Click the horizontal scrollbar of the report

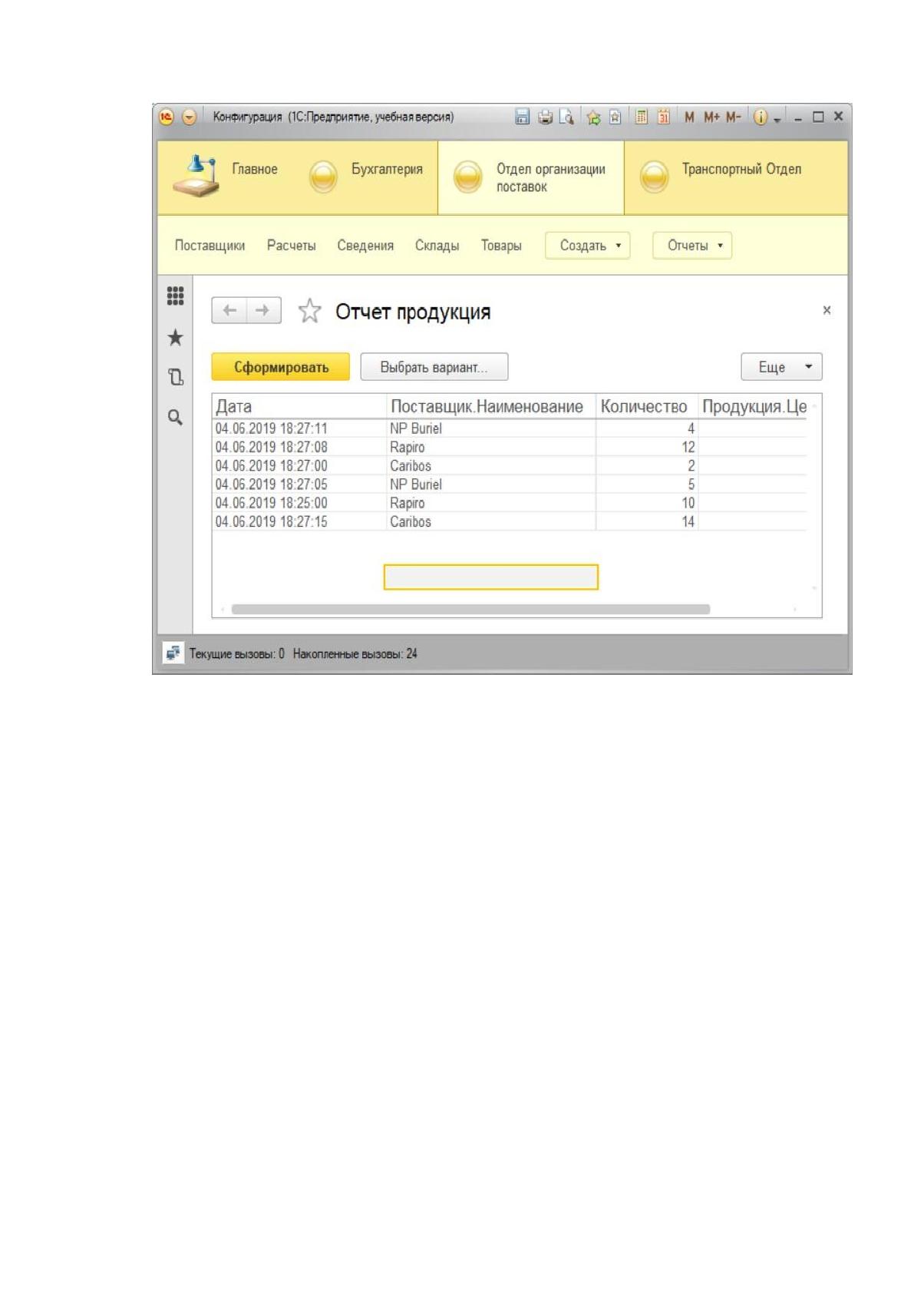470,609
